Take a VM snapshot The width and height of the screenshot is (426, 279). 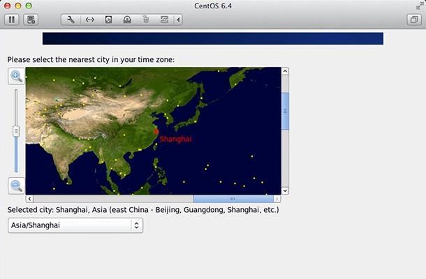coord(31,20)
